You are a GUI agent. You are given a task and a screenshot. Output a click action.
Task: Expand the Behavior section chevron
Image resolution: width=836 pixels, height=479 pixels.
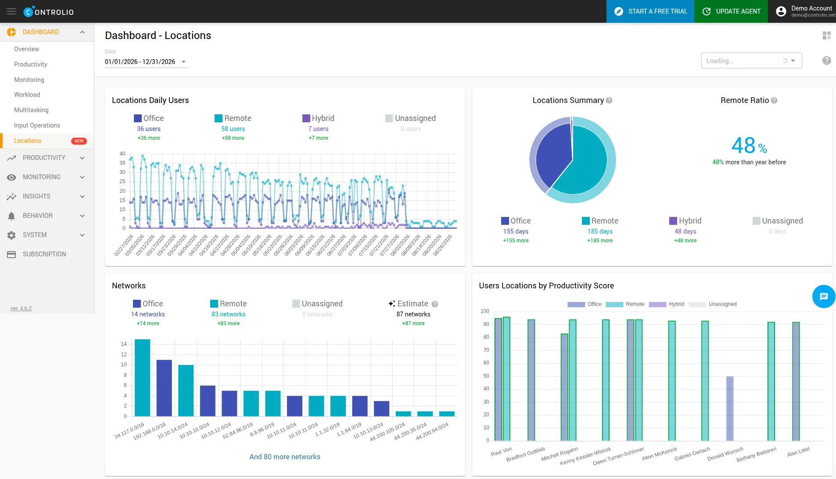coord(82,216)
